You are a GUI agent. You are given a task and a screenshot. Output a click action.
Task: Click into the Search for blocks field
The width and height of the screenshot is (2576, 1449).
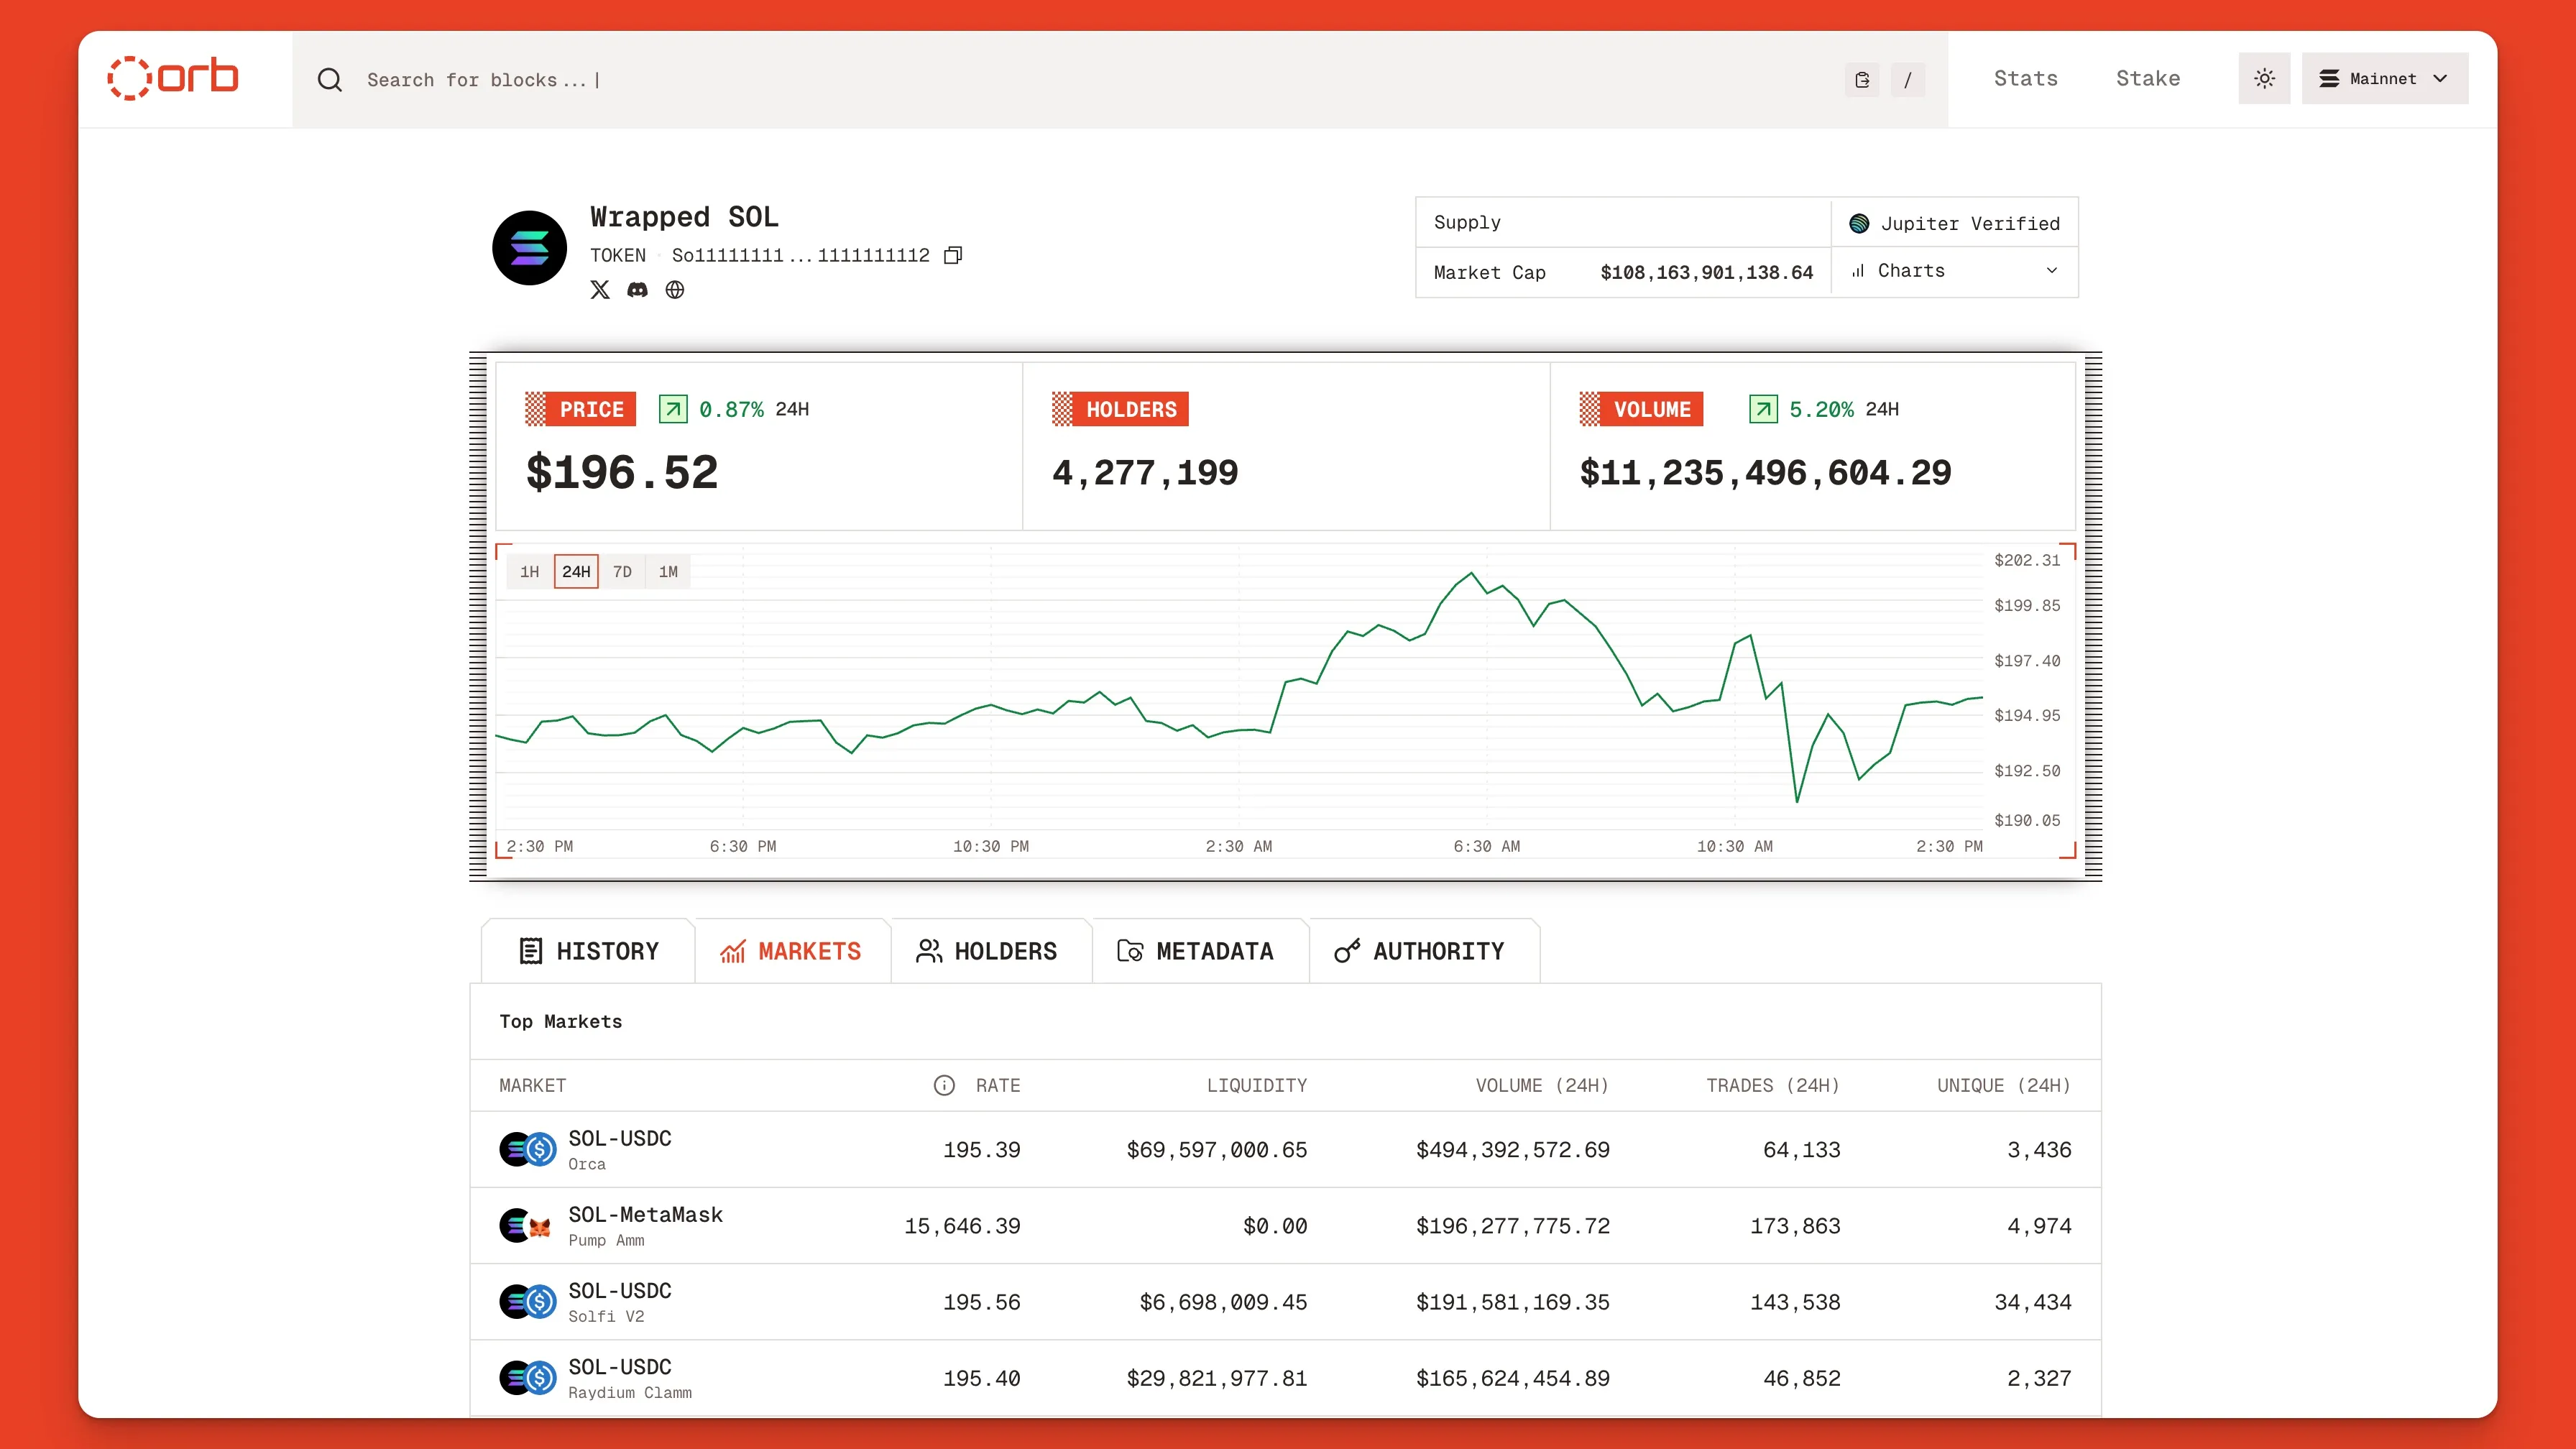1120,80
